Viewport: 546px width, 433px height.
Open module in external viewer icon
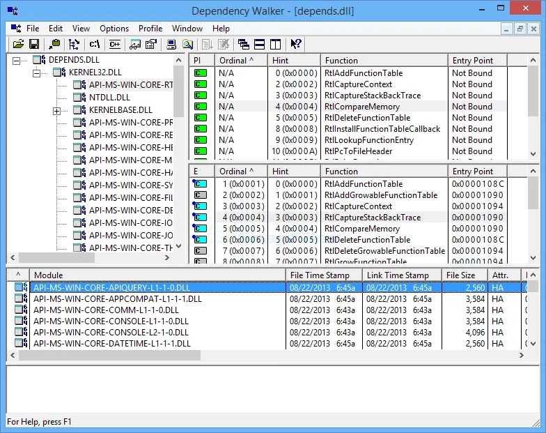pos(135,45)
